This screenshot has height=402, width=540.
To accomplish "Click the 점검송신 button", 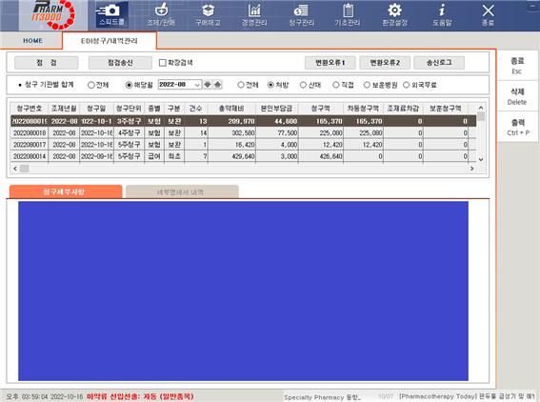I will coord(120,63).
